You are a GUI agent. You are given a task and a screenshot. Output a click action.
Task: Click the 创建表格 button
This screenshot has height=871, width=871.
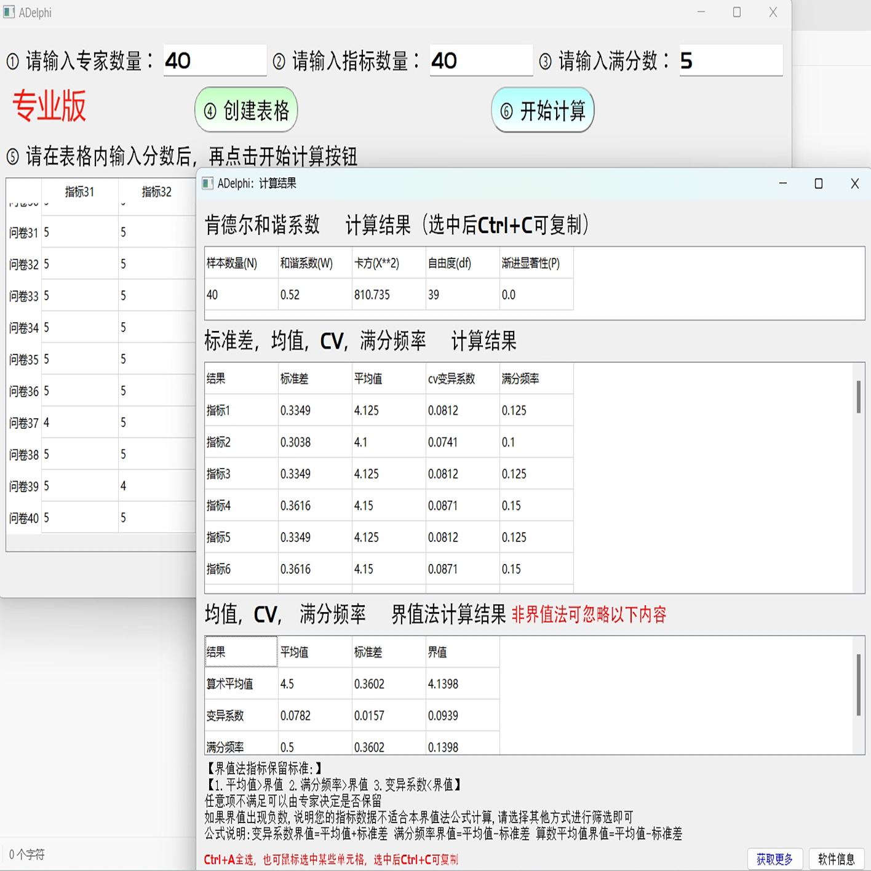pos(247,110)
